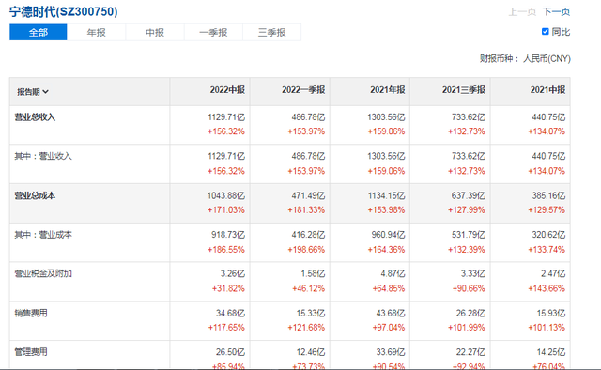Click the 14.25亿 cell
The image size is (601, 370).
(x=551, y=352)
